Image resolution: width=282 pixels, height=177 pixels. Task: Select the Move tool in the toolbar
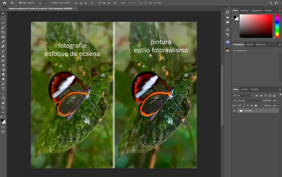coord(3,14)
